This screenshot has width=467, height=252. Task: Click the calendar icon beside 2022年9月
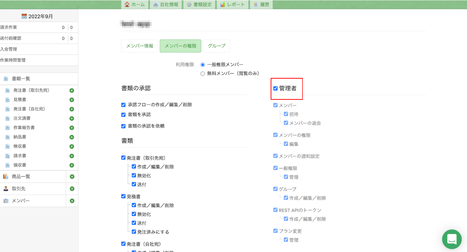click(24, 16)
